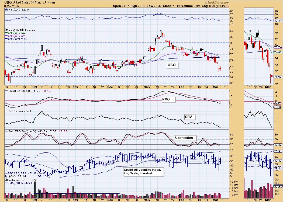
Task: Click the 2025 year marker on price axis
Action: (x=147, y=87)
